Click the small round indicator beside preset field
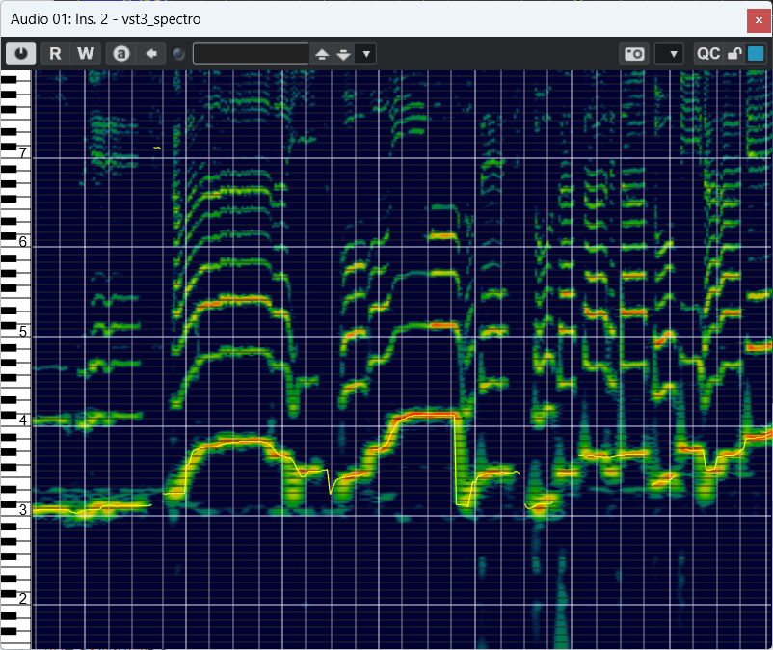This screenshot has width=773, height=650. (x=179, y=54)
